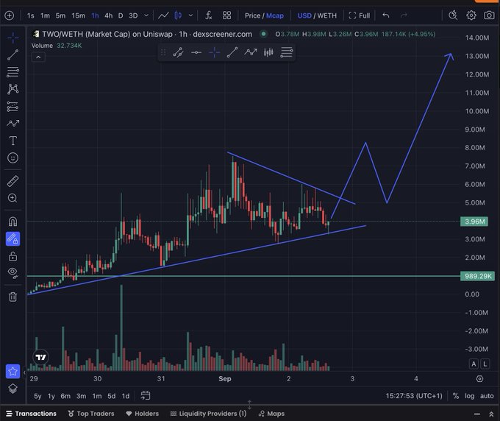Image resolution: width=500 pixels, height=421 pixels.
Task: Open the timeframe dropdown chevron
Action: (146, 15)
